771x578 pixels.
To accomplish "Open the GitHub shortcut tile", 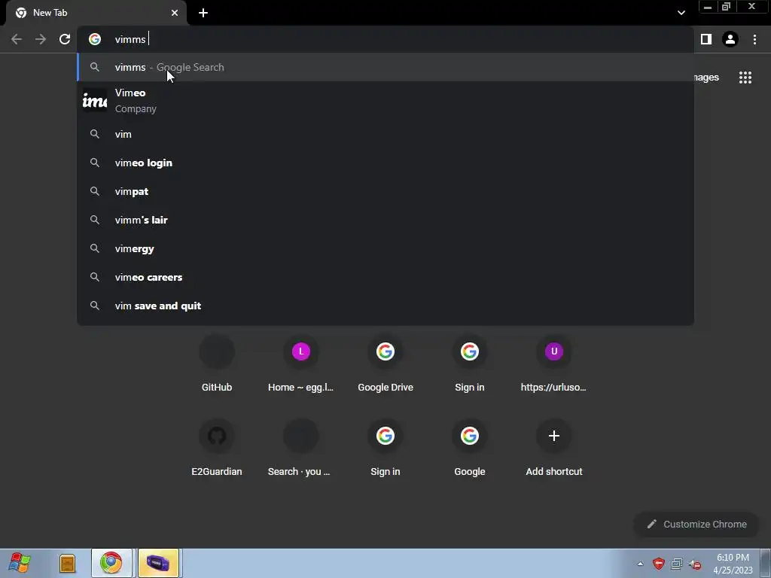I will [x=217, y=364].
